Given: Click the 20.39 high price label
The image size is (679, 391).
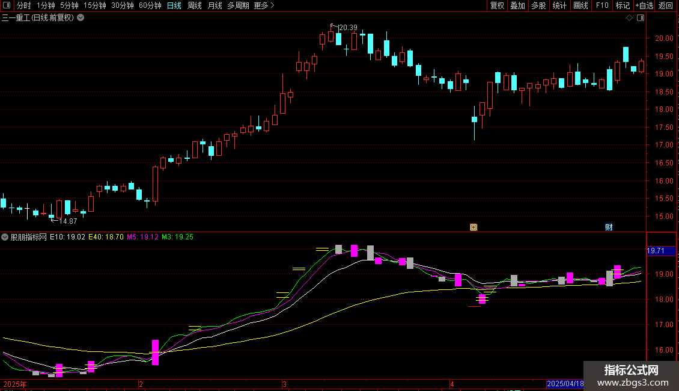Looking at the screenshot, I should pyautogui.click(x=348, y=27).
